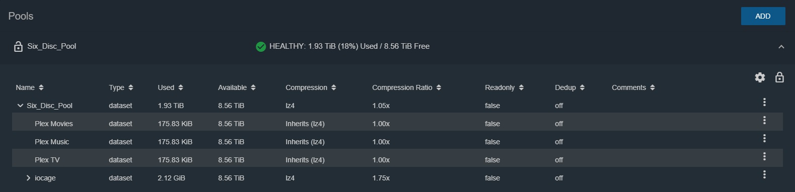Select the Plex Movies dataset row
Viewport: 795px width, 192px height.
click(397, 124)
